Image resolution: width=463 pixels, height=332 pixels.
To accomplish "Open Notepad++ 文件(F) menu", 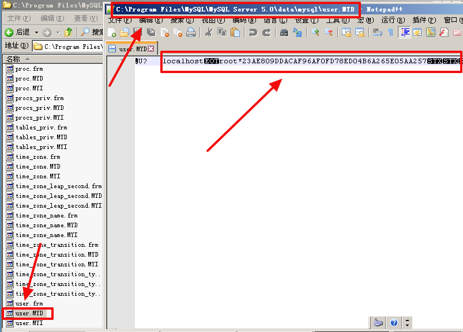I will pos(119,20).
